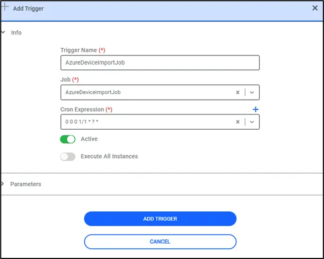Viewport: 324px width, 259px height.
Task: Enable Execute All Instances switch
Action: click(x=67, y=157)
